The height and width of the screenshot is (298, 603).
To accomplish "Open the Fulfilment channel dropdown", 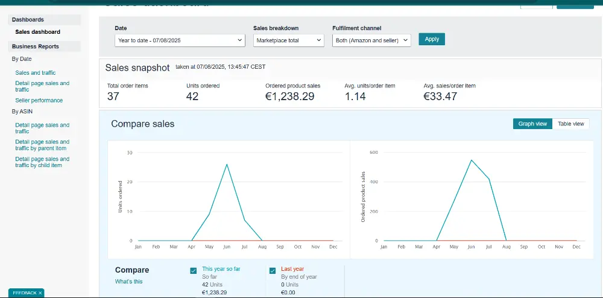I will pyautogui.click(x=371, y=40).
